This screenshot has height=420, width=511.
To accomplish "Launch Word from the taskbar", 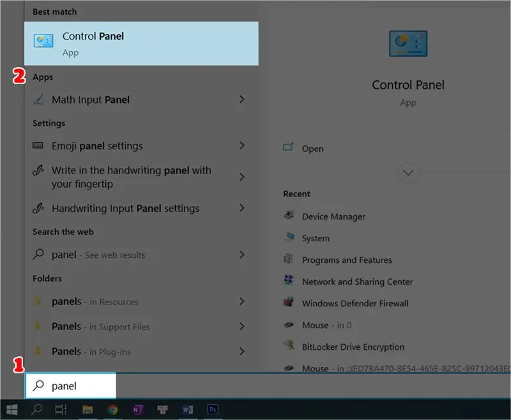I will pos(187,409).
